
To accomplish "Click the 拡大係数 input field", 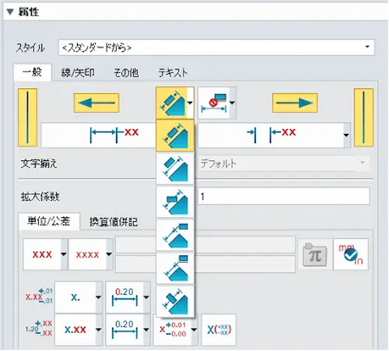I will pos(284,196).
